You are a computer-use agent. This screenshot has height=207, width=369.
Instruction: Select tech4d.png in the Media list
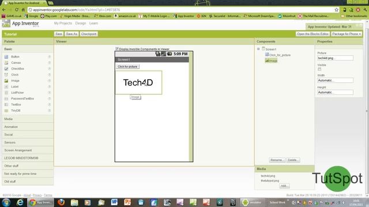268,176
